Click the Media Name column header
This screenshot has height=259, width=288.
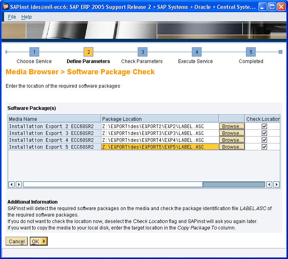click(x=54, y=119)
